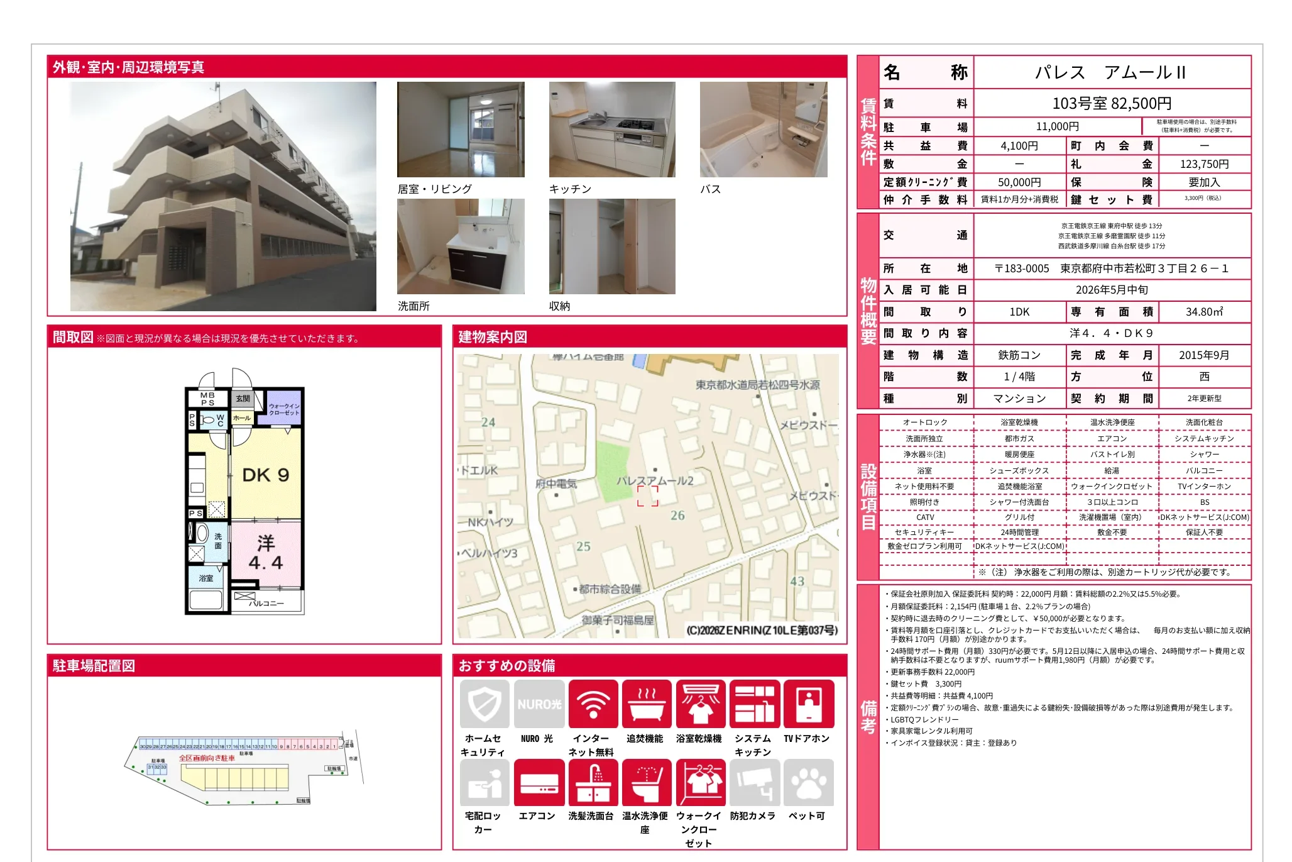The width and height of the screenshot is (1292, 862).
Task: Click the 洗面所 washroom photo
Action: pos(461,246)
